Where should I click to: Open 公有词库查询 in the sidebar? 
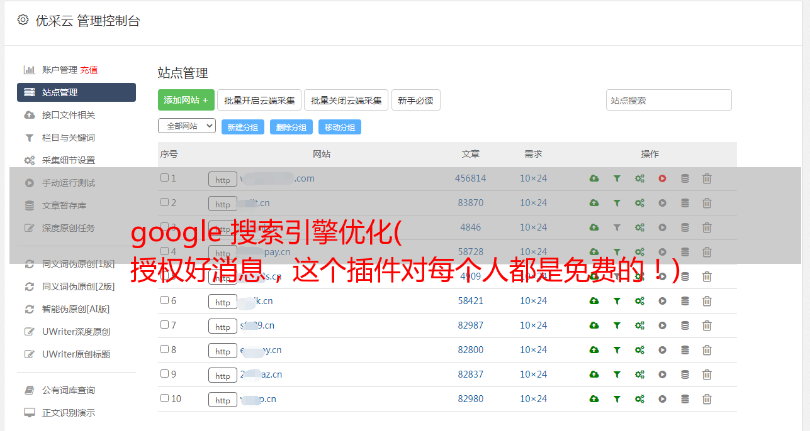69,390
